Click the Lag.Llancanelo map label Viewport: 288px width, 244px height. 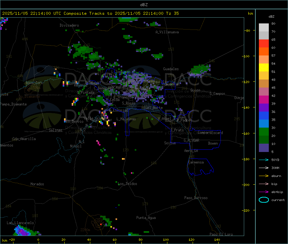[x=20, y=223]
